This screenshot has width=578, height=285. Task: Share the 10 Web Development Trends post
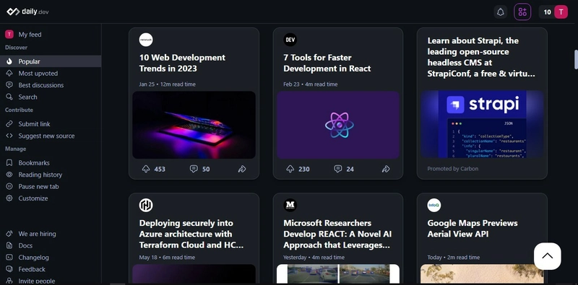point(242,169)
